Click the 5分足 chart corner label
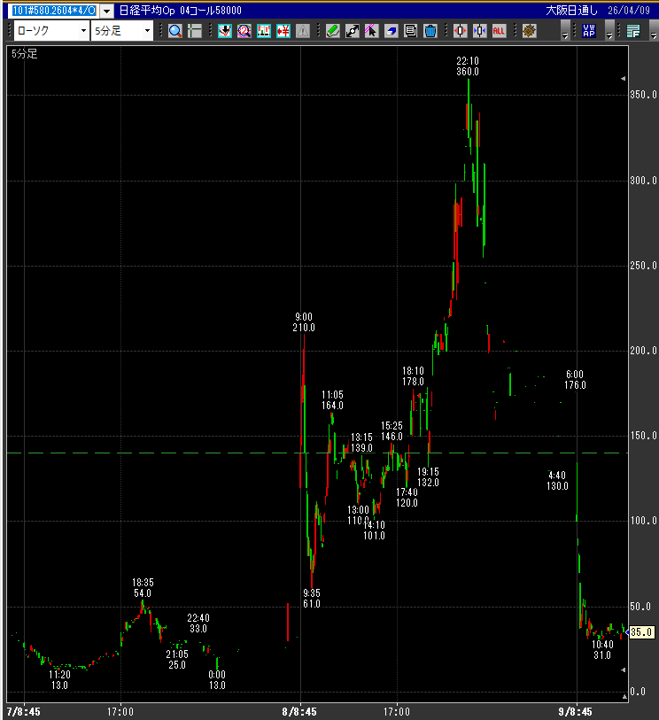 point(24,54)
